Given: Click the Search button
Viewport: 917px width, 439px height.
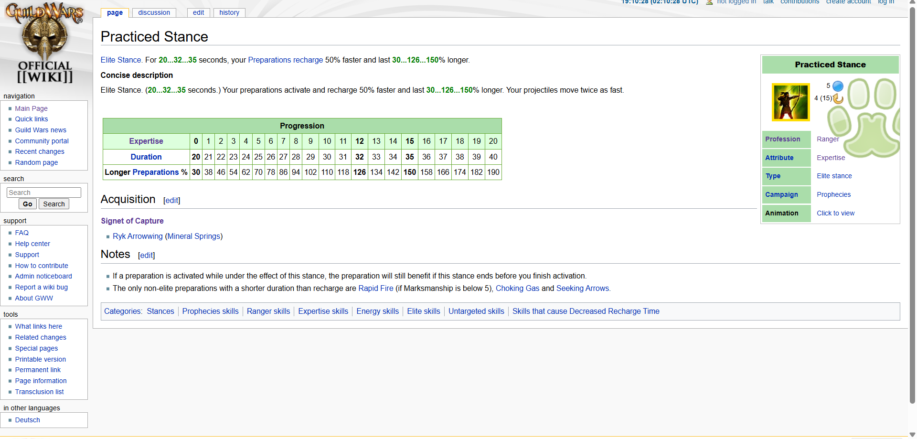Looking at the screenshot, I should tap(54, 204).
